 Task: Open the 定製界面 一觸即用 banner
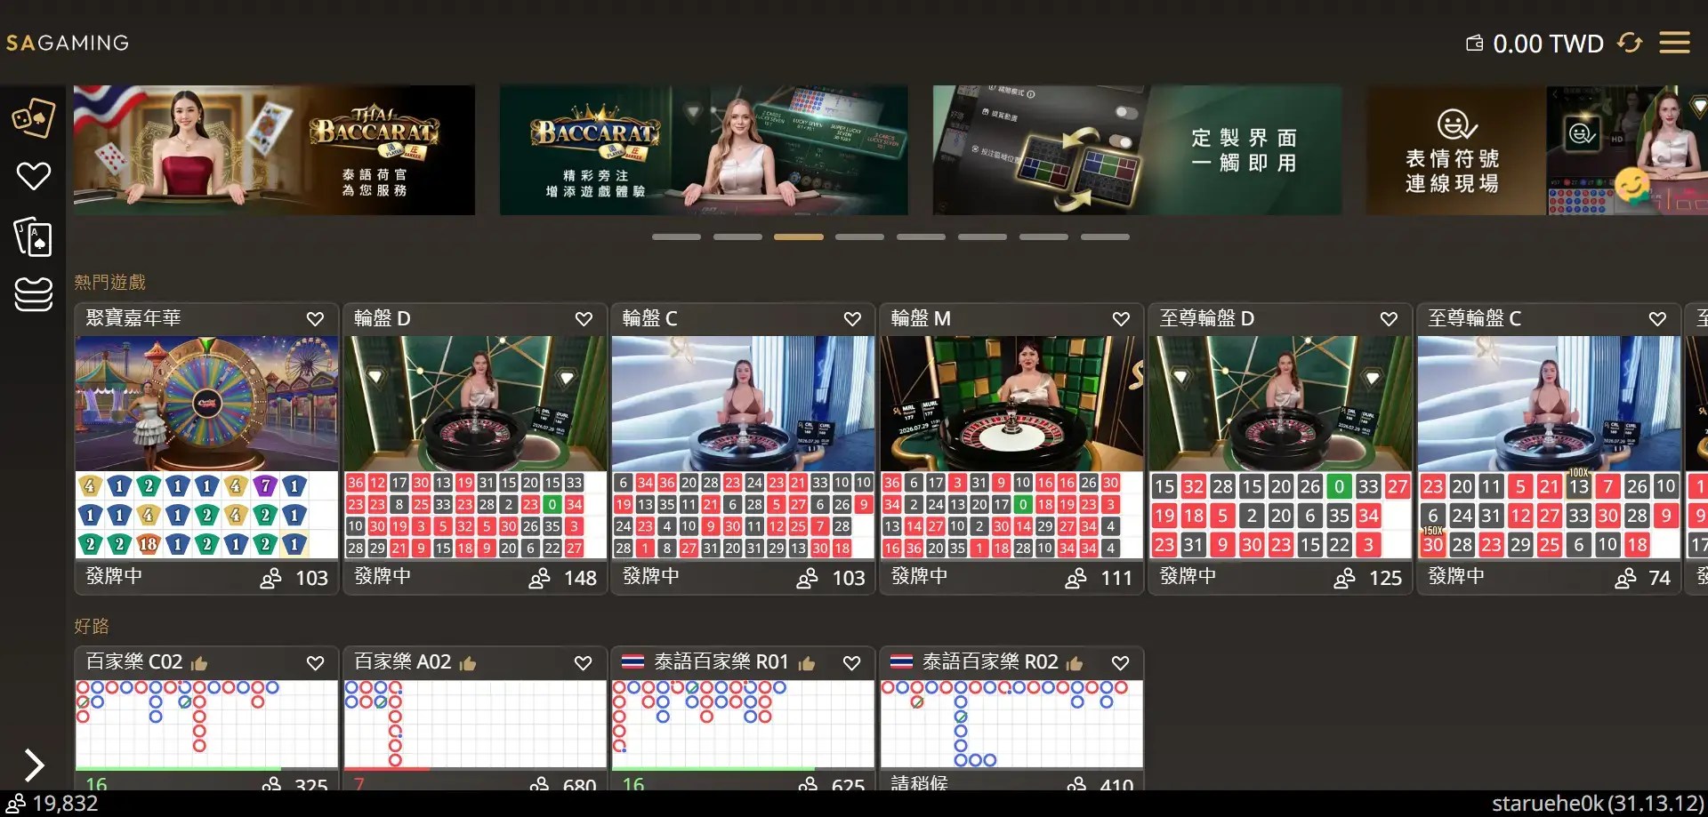point(1137,150)
